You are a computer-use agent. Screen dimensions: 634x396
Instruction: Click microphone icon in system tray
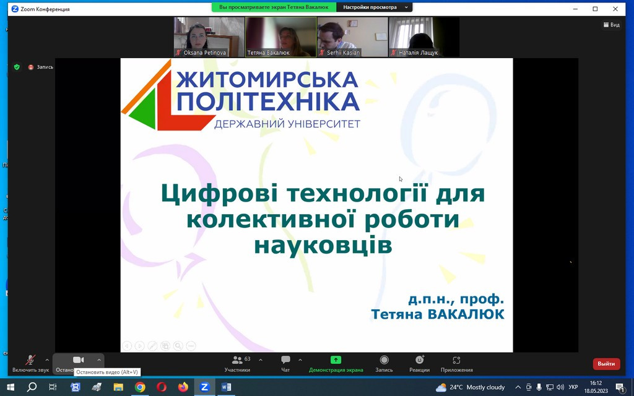(x=539, y=387)
